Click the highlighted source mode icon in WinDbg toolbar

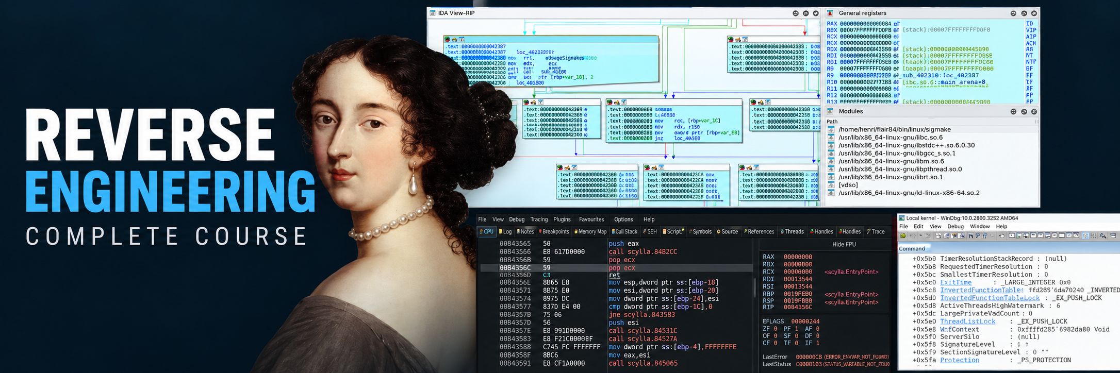pos(1085,236)
